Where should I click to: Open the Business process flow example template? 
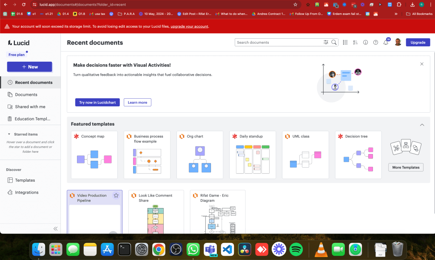147,155
